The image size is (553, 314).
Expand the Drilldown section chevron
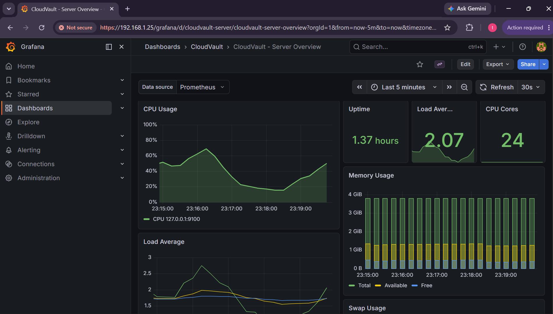pyautogui.click(x=122, y=136)
